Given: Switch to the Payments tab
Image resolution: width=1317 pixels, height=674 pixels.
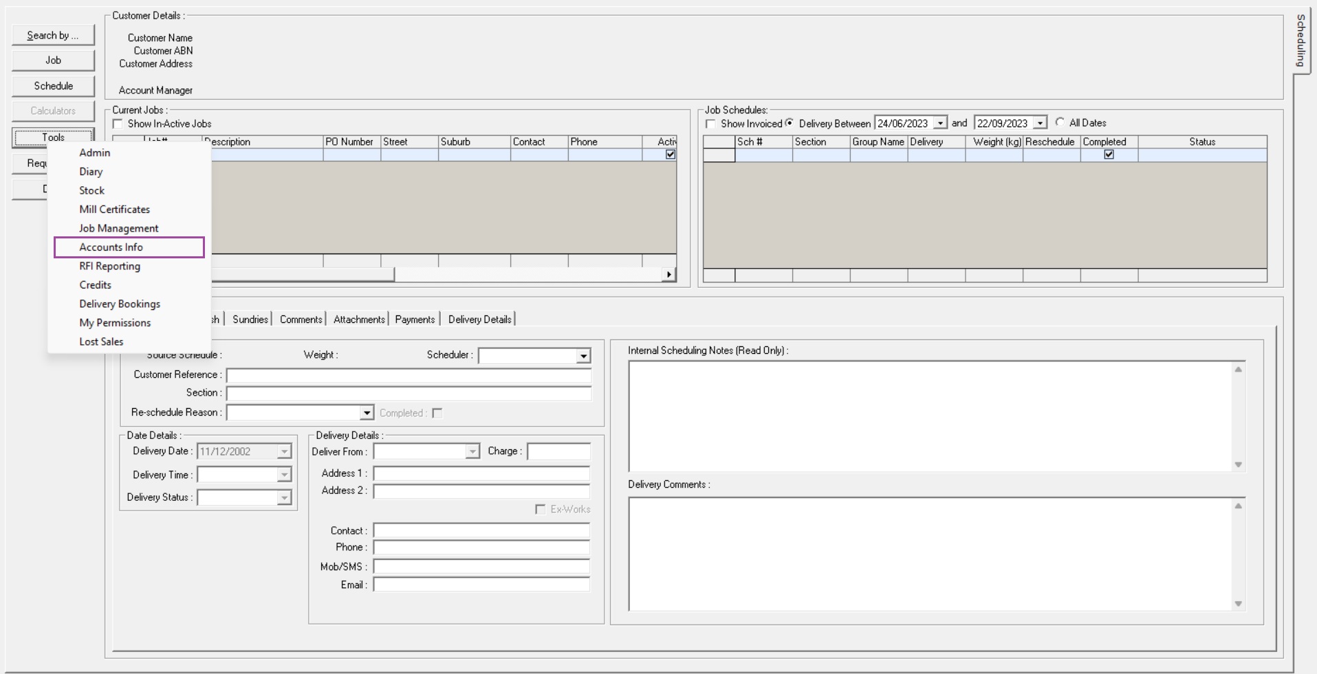Looking at the screenshot, I should pos(414,319).
